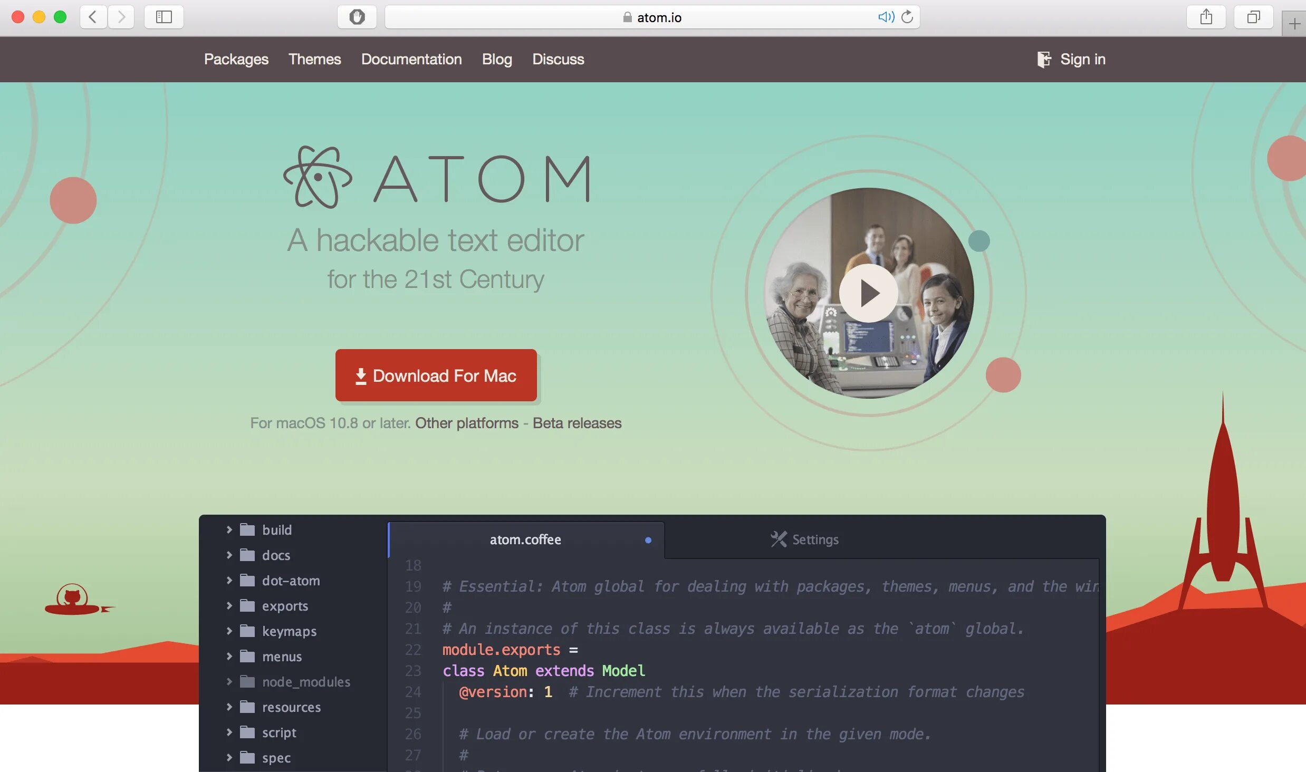Open the privacy shield extension icon
Viewport: 1306px width, 772px height.
(357, 17)
